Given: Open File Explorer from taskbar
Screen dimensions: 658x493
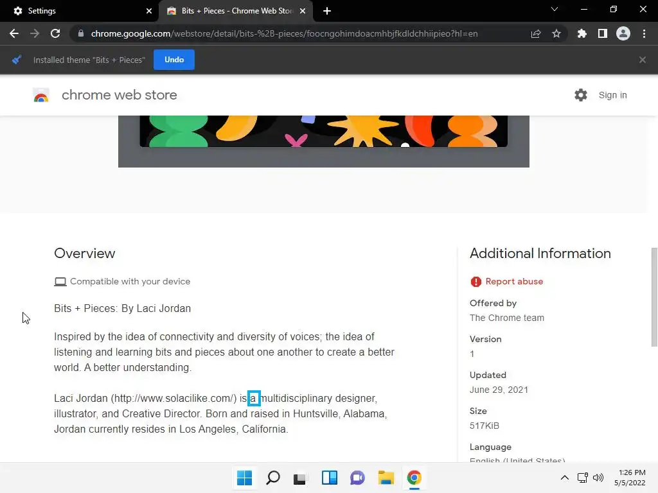Looking at the screenshot, I should [x=386, y=478].
